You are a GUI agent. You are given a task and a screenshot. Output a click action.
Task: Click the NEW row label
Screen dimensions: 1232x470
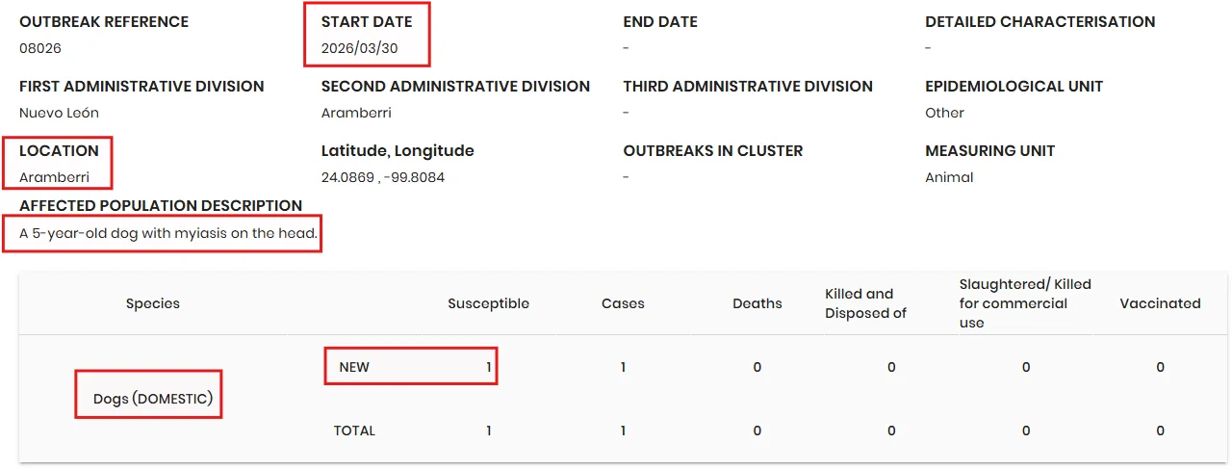tap(354, 367)
